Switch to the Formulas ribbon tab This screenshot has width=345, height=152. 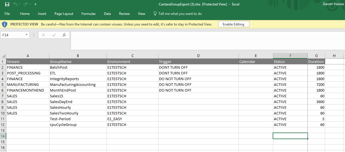[x=88, y=14]
